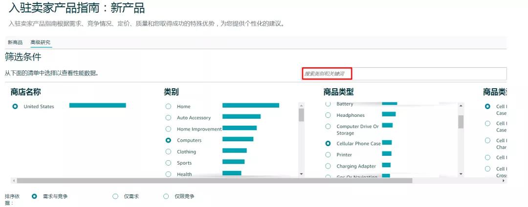
Task: Choose the Home category radio button
Action: (168, 106)
